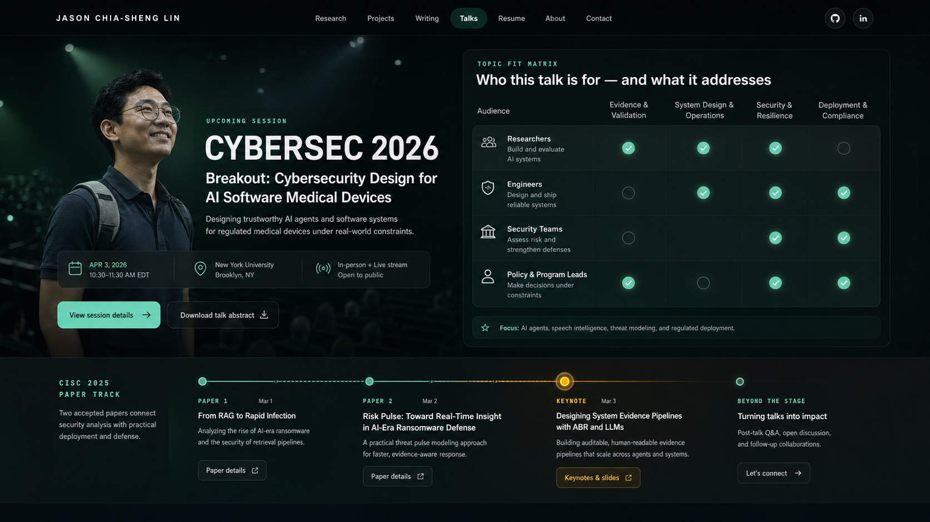
Task: Open the About nav item
Action: (x=555, y=18)
